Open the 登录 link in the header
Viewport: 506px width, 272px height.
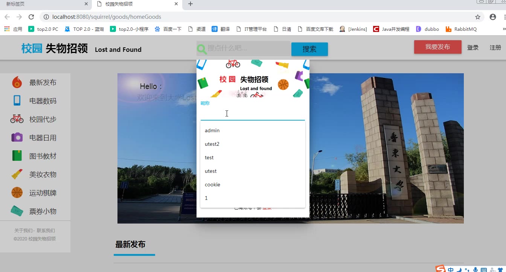point(473,48)
